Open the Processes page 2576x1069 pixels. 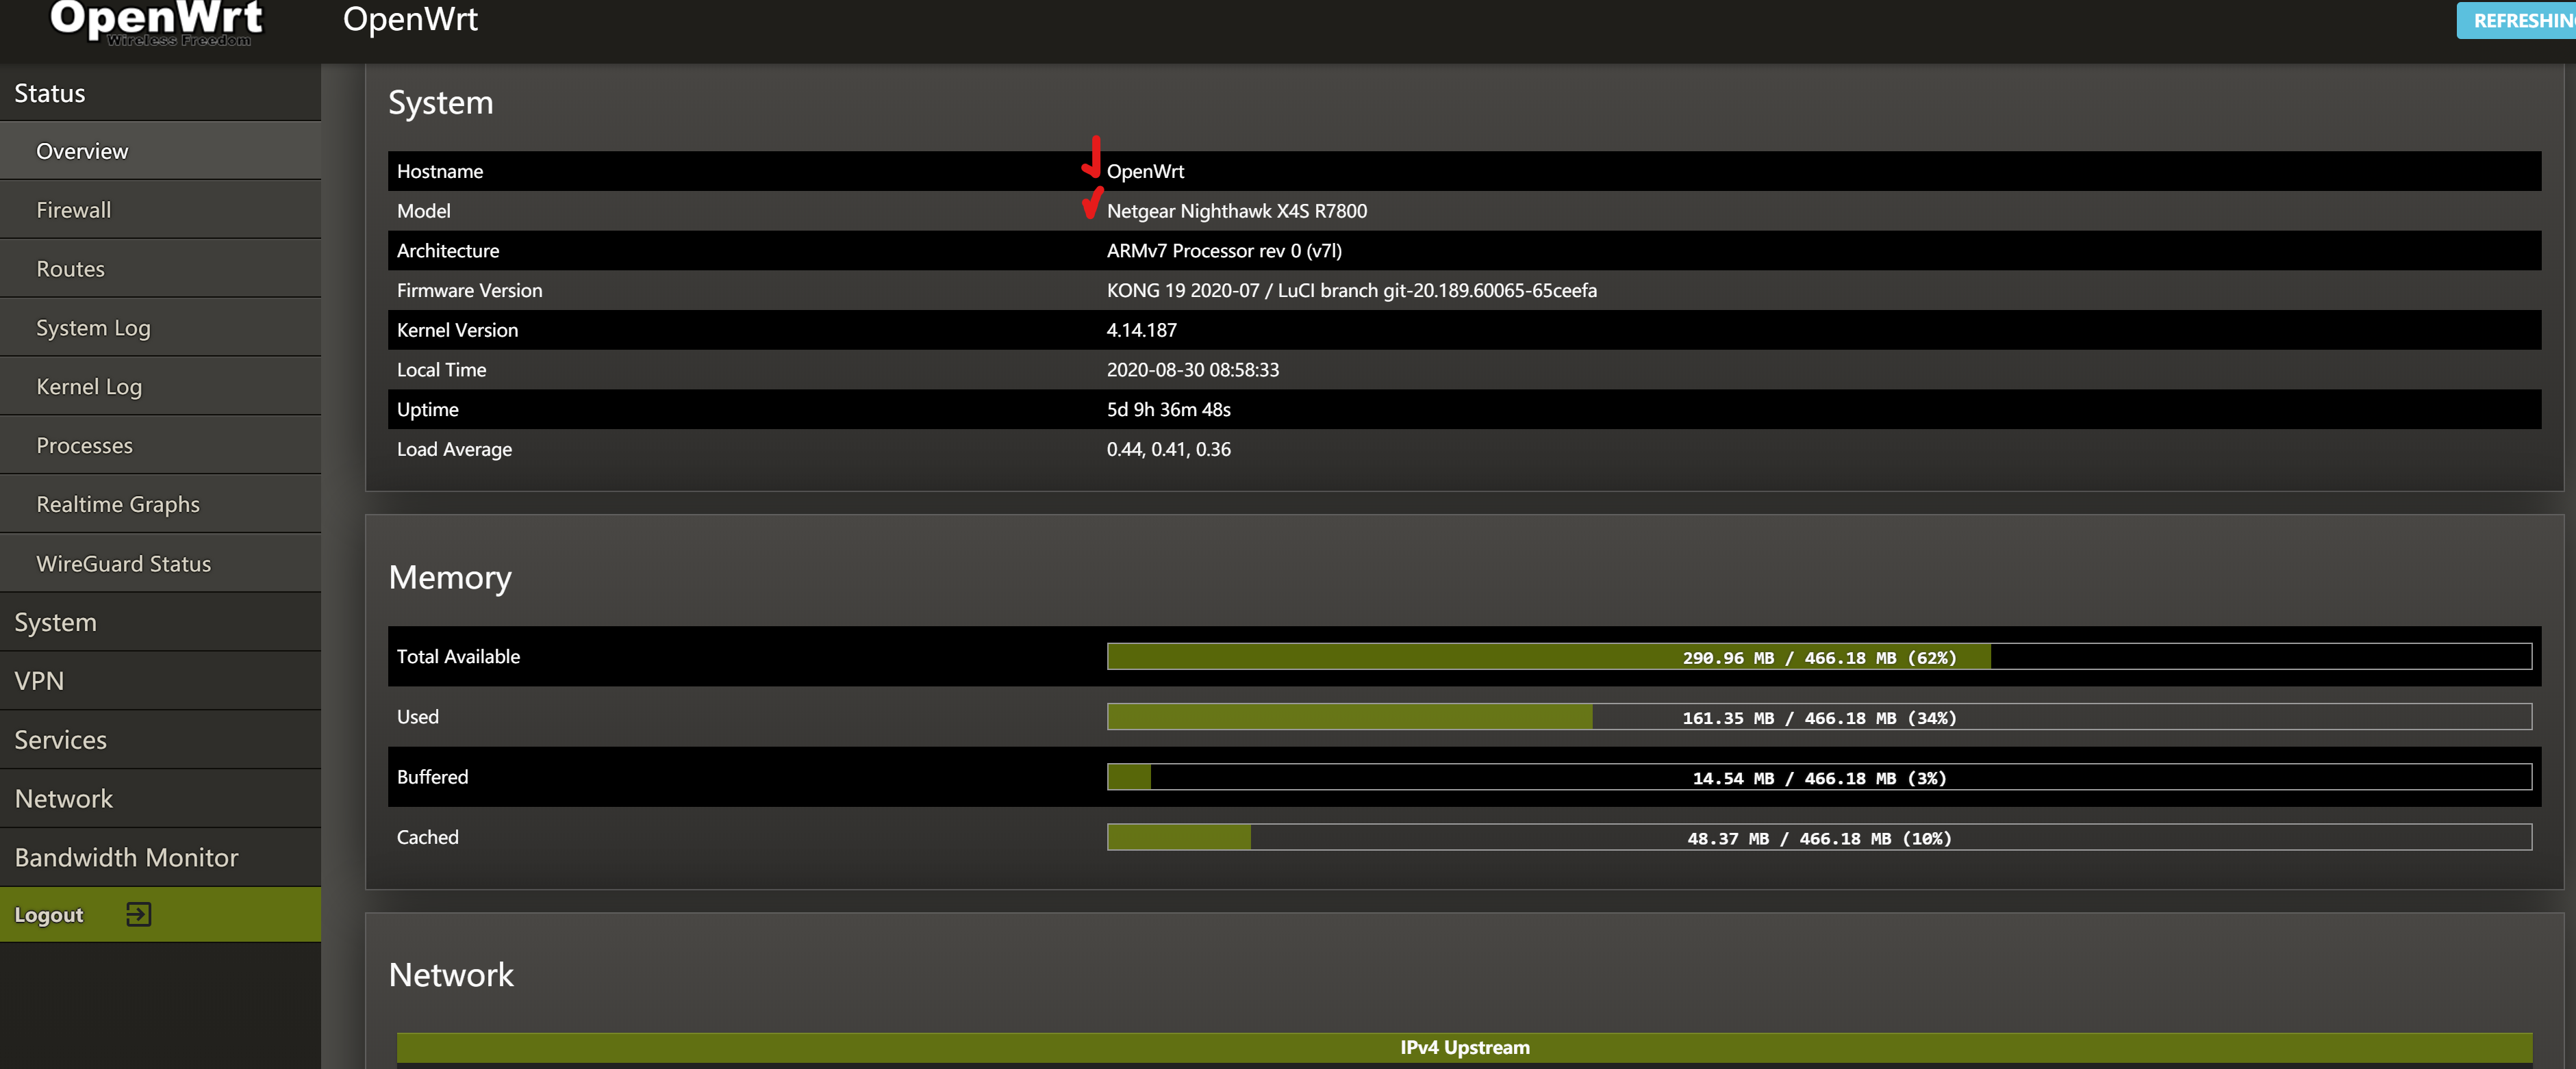point(160,446)
